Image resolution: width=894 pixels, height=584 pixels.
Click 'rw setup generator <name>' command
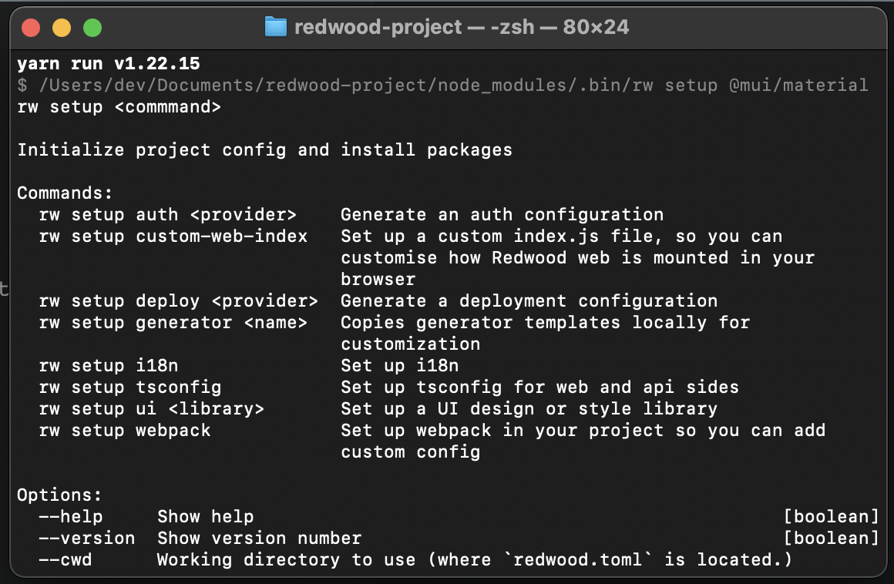[x=173, y=323]
